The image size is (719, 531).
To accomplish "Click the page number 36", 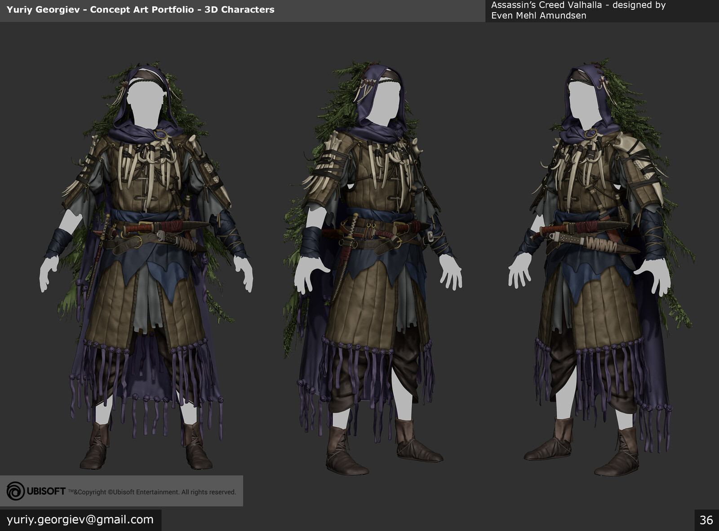I will tap(706, 520).
